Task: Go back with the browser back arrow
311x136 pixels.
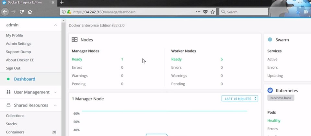Action: 5,12
